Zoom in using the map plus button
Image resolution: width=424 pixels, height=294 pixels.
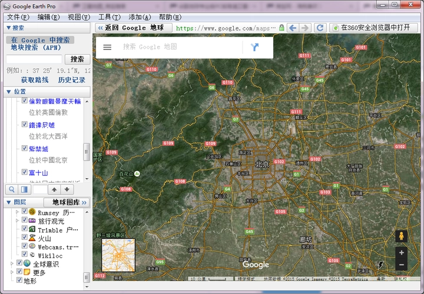point(401,253)
